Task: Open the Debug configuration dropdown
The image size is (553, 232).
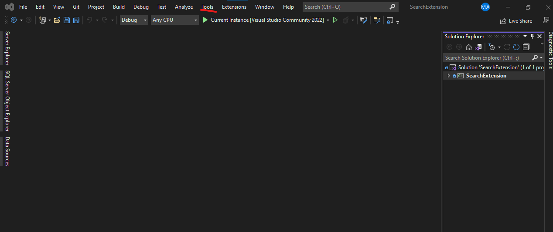Action: pos(134,20)
